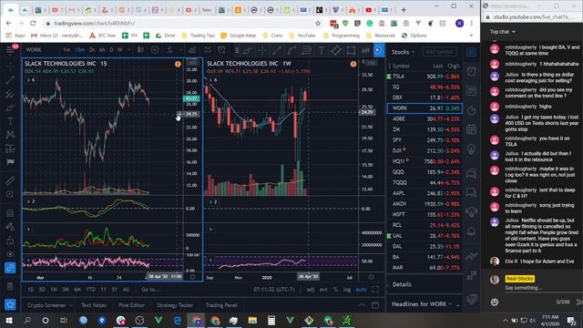Image resolution: width=583 pixels, height=328 pixels.
Task: Toggle log scale
Action: 347,290
